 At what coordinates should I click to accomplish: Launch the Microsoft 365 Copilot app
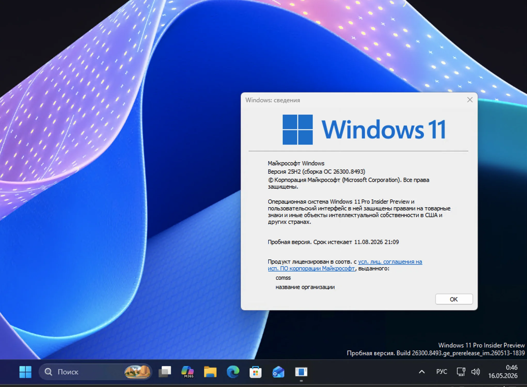(x=187, y=372)
